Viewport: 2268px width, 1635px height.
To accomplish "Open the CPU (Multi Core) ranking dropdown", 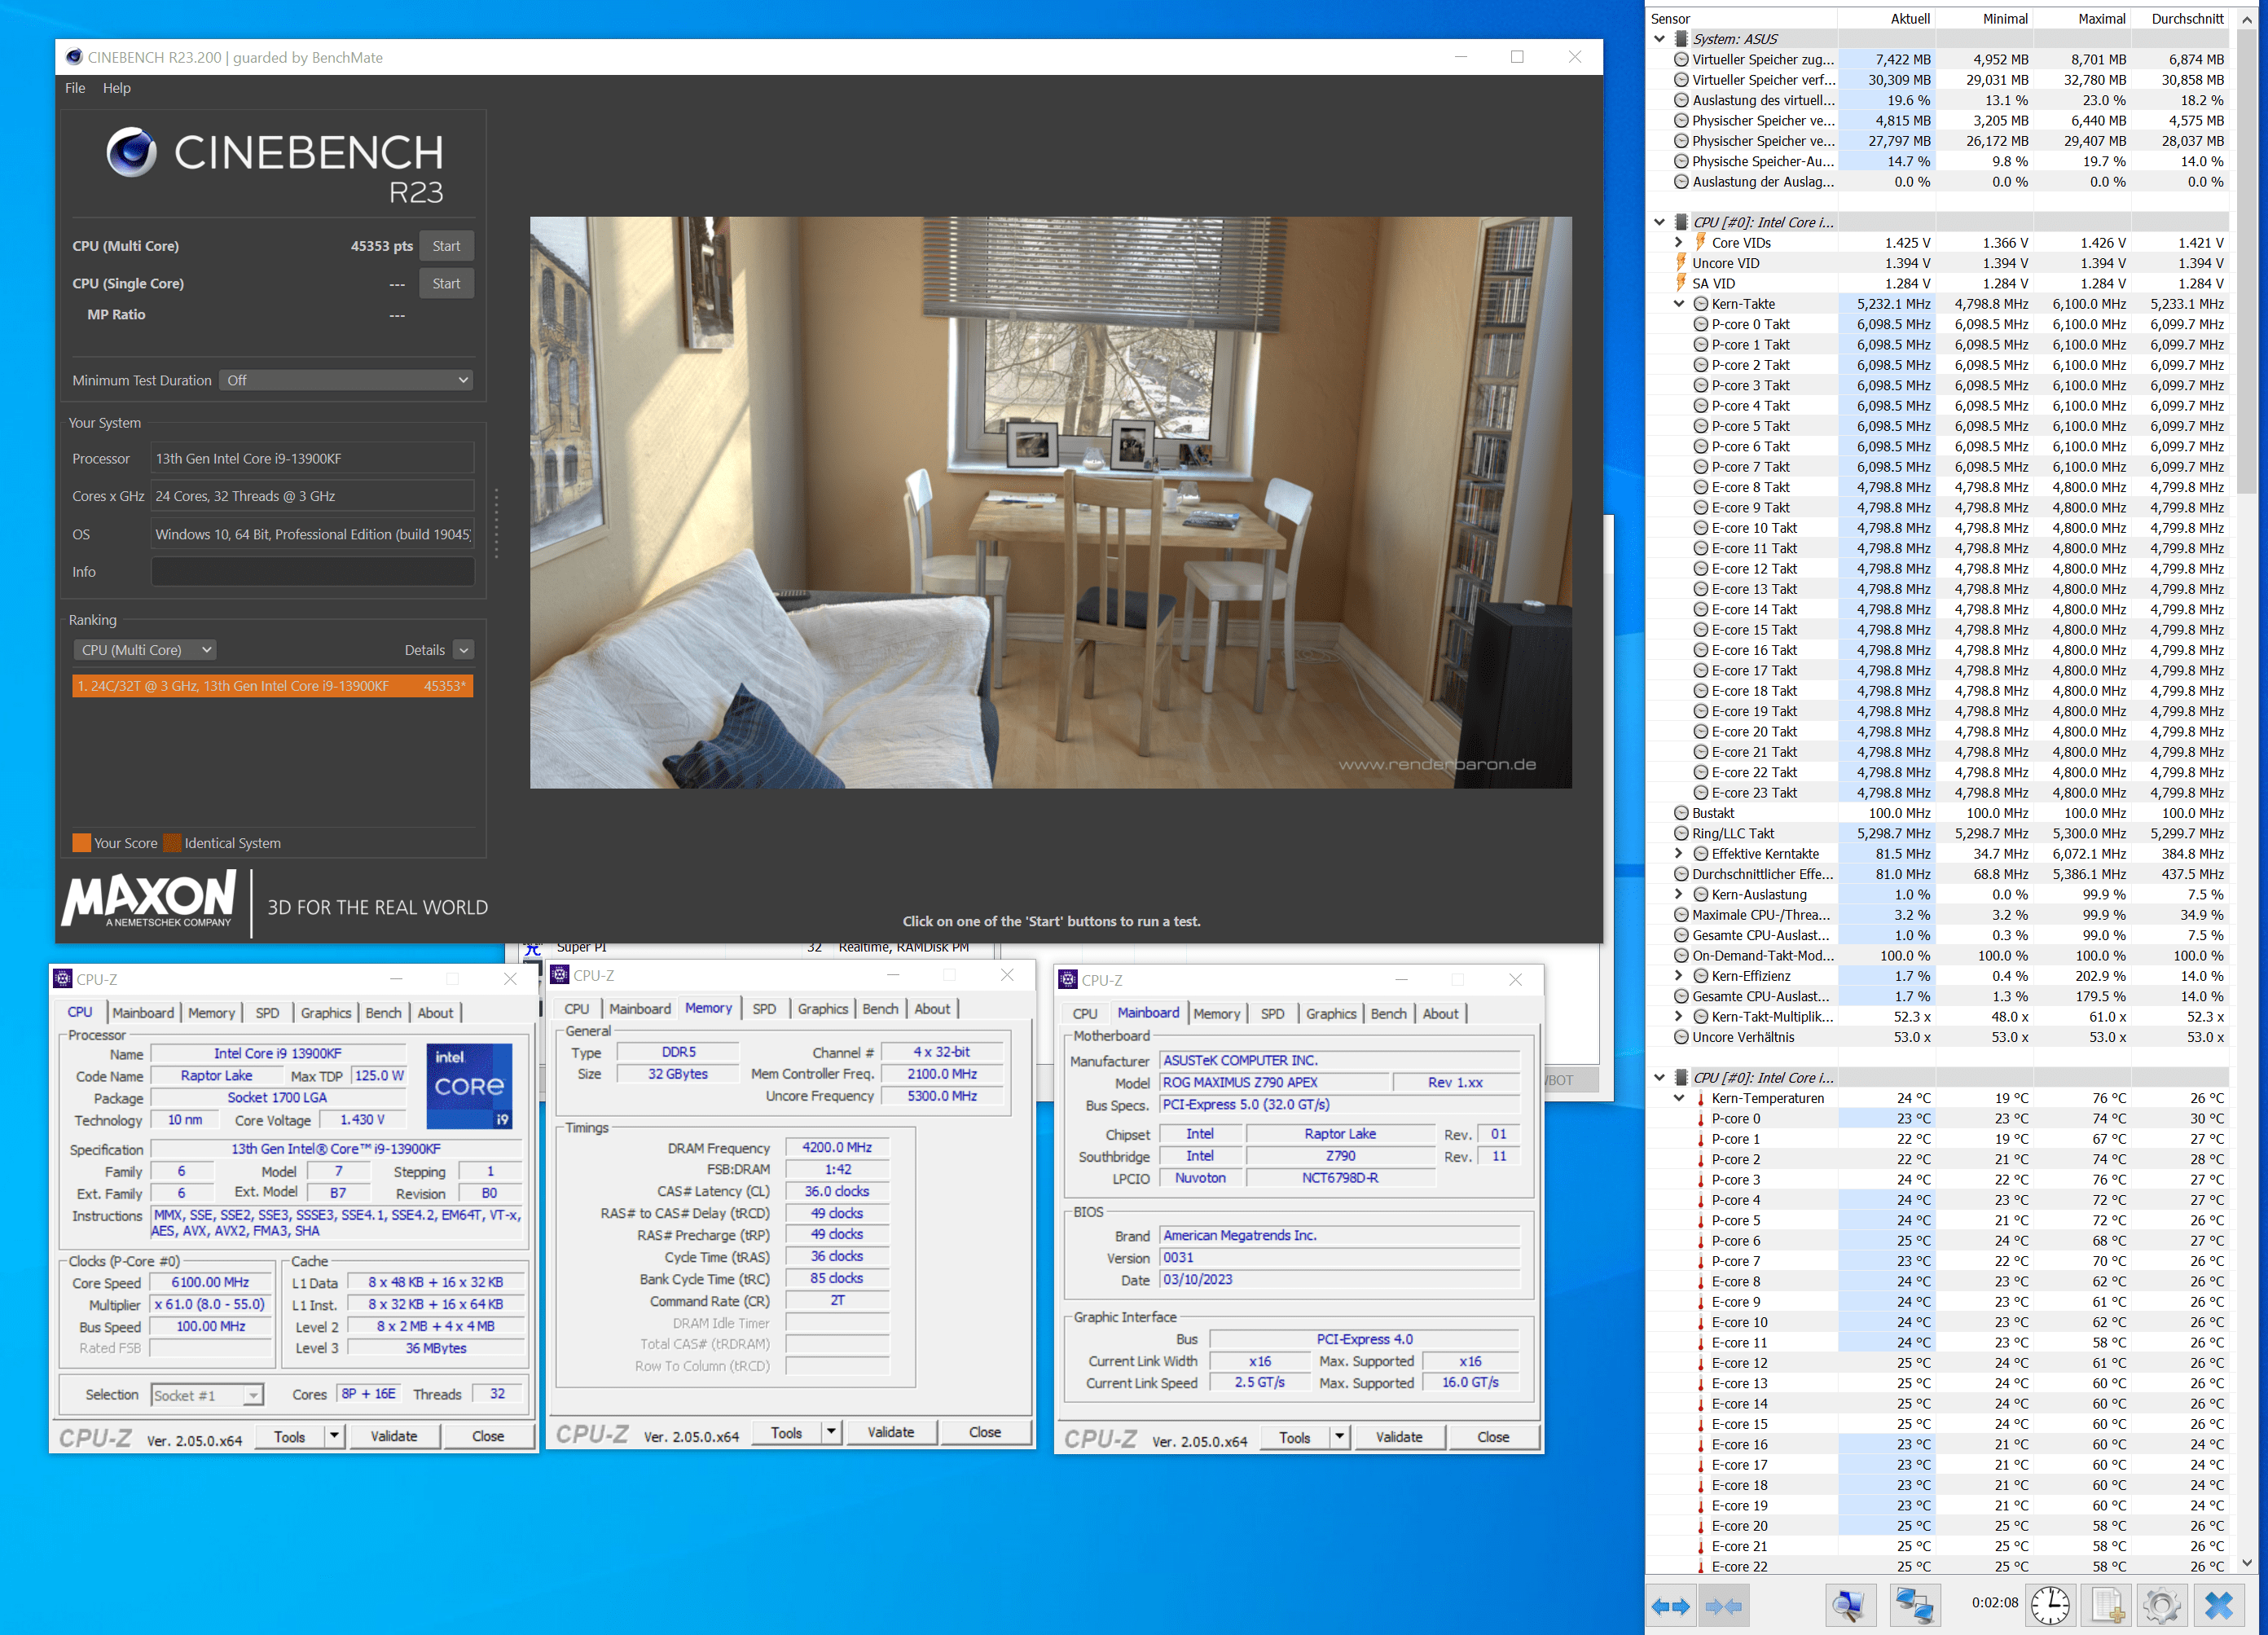I will click(145, 650).
